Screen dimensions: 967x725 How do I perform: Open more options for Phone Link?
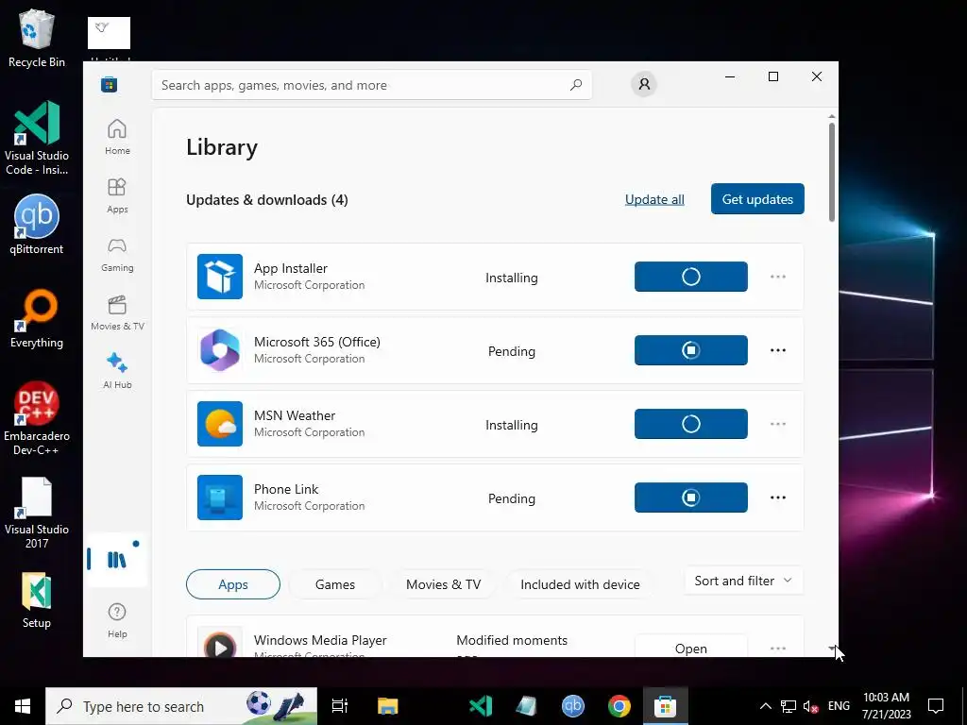[x=778, y=497]
